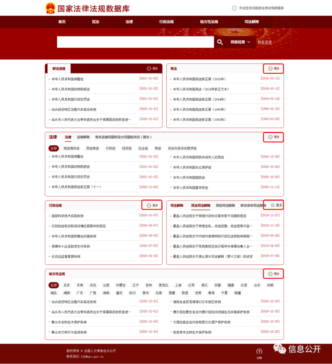Open 国家科学技术奖励条例

[x=67, y=216]
